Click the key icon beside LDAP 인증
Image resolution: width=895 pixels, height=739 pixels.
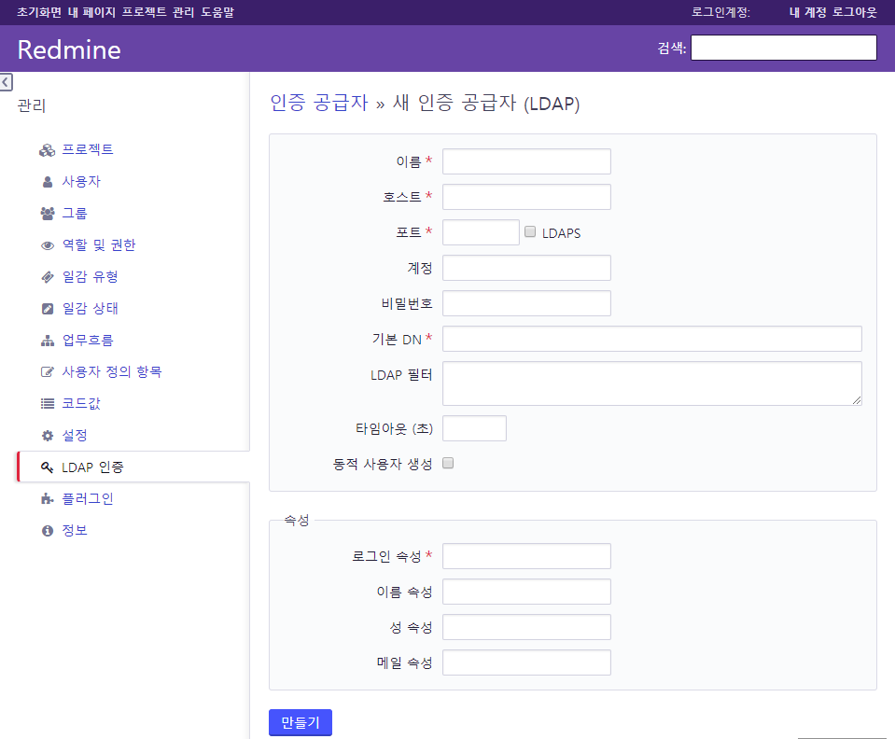48,467
